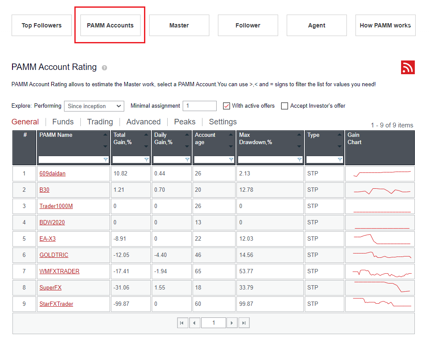Sort by Account age column arrows
The image size is (429, 338).
click(231, 140)
